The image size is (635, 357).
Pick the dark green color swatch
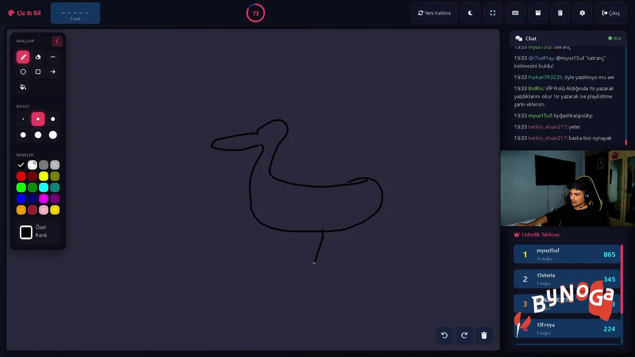coord(32,187)
